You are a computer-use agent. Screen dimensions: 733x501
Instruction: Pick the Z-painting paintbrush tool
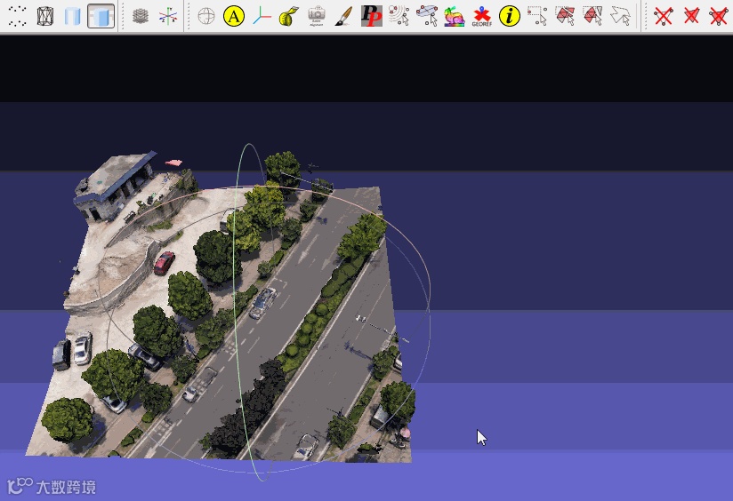click(x=344, y=16)
